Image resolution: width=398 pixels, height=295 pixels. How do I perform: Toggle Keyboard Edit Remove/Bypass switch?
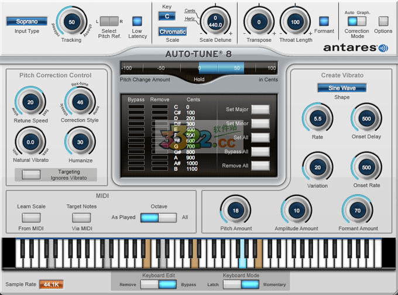(x=159, y=284)
